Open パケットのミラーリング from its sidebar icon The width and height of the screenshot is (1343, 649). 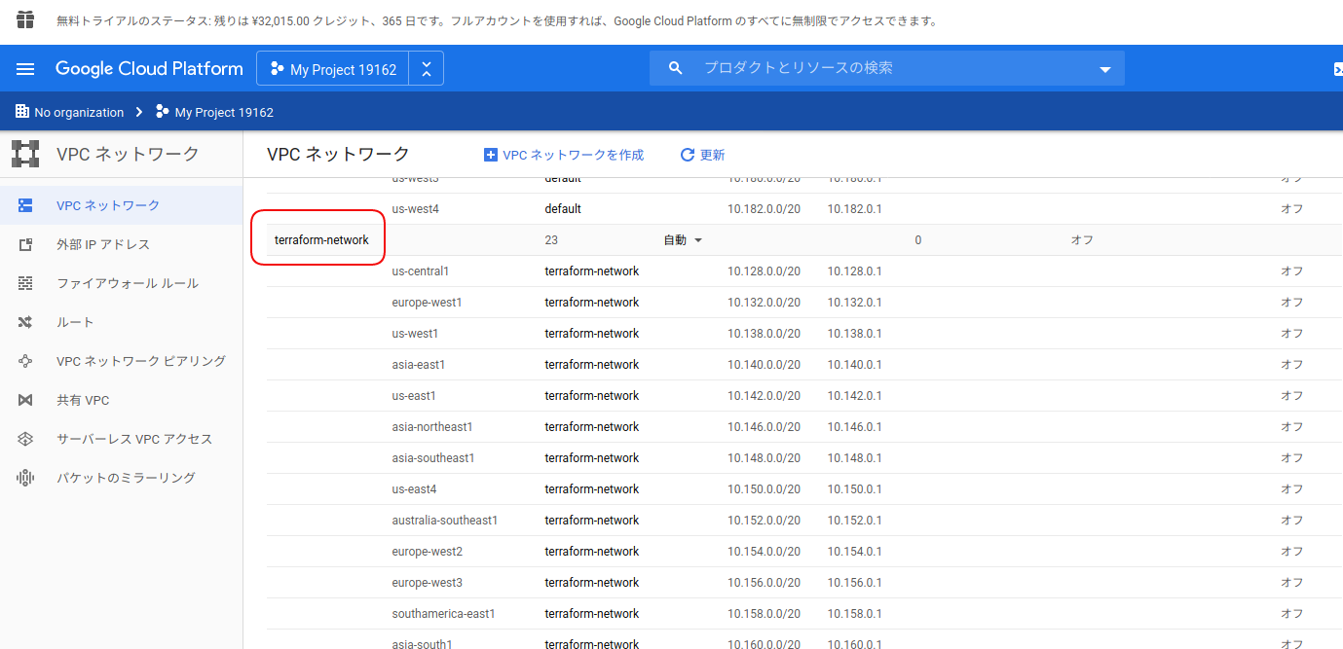[25, 477]
